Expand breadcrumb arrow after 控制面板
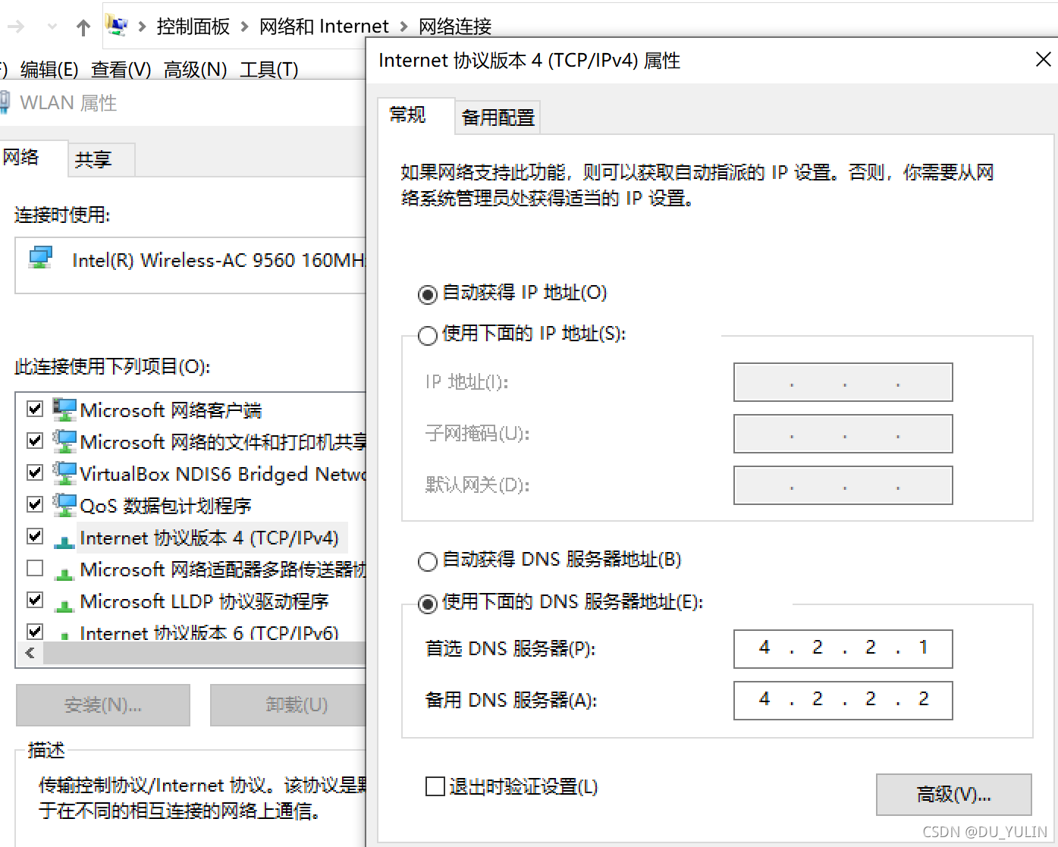Screen dimensions: 1058x847 click(x=244, y=27)
